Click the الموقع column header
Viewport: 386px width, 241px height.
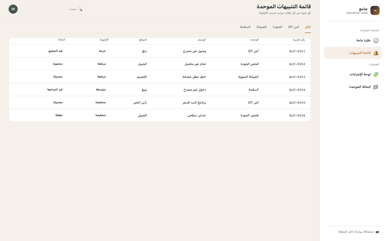click(x=143, y=40)
